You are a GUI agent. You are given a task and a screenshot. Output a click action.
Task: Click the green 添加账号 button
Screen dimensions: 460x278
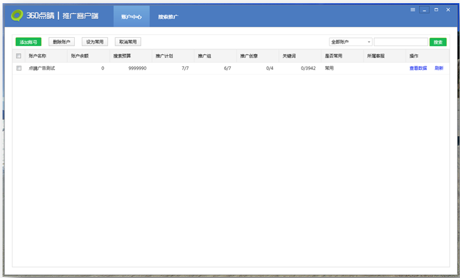click(29, 42)
